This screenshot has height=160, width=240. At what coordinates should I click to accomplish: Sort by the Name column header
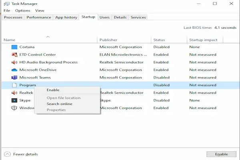[x=10, y=40]
